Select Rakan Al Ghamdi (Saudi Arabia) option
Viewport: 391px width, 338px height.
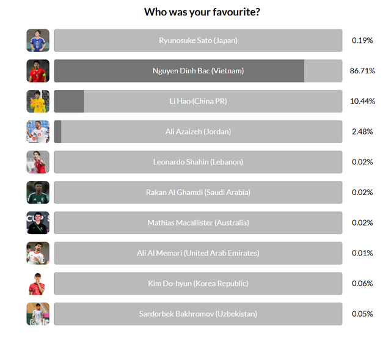tap(198, 192)
